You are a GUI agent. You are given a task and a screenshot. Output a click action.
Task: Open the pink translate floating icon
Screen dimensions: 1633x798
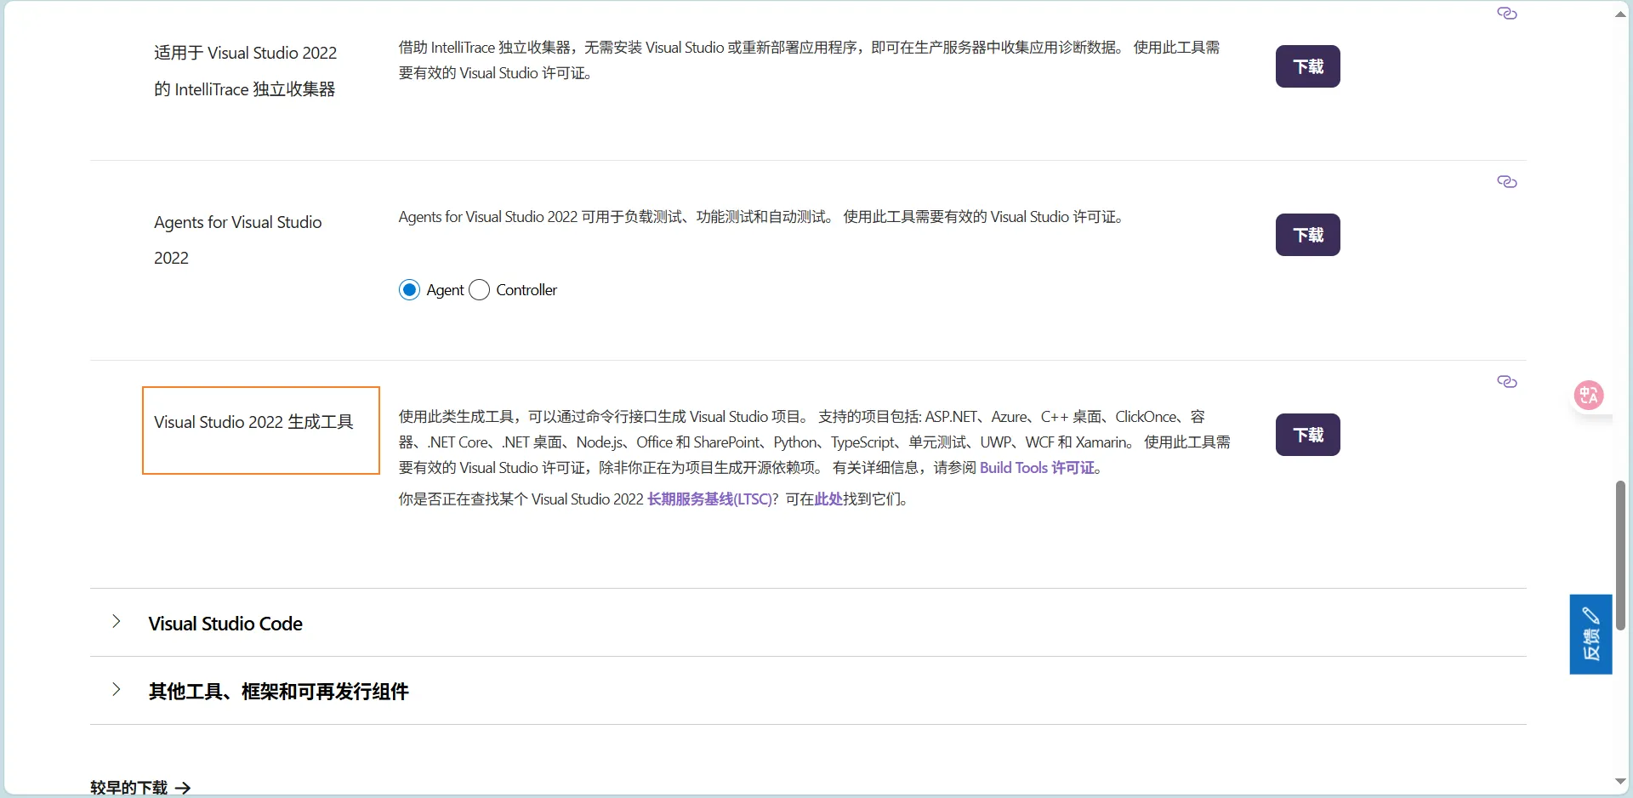pos(1588,396)
